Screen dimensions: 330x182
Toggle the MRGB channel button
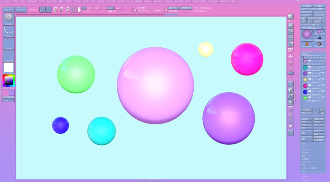[x=90, y=8]
